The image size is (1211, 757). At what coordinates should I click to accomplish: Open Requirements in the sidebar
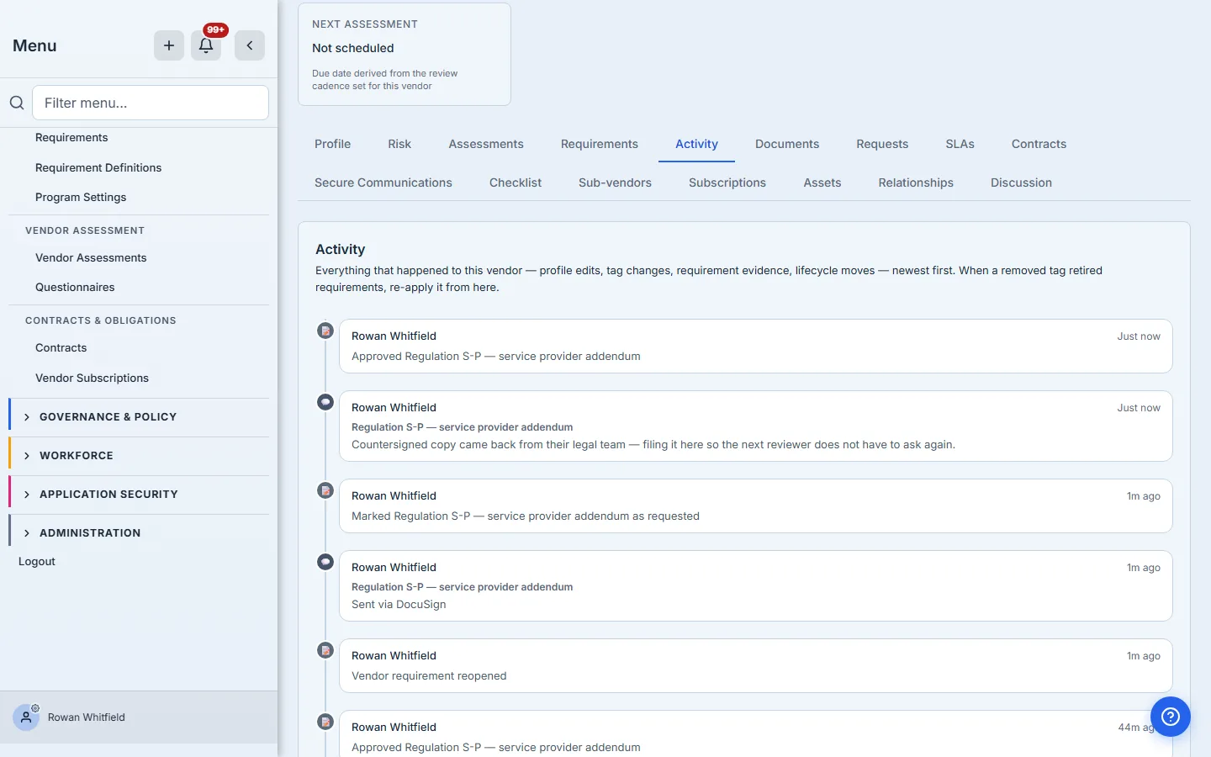pyautogui.click(x=71, y=138)
